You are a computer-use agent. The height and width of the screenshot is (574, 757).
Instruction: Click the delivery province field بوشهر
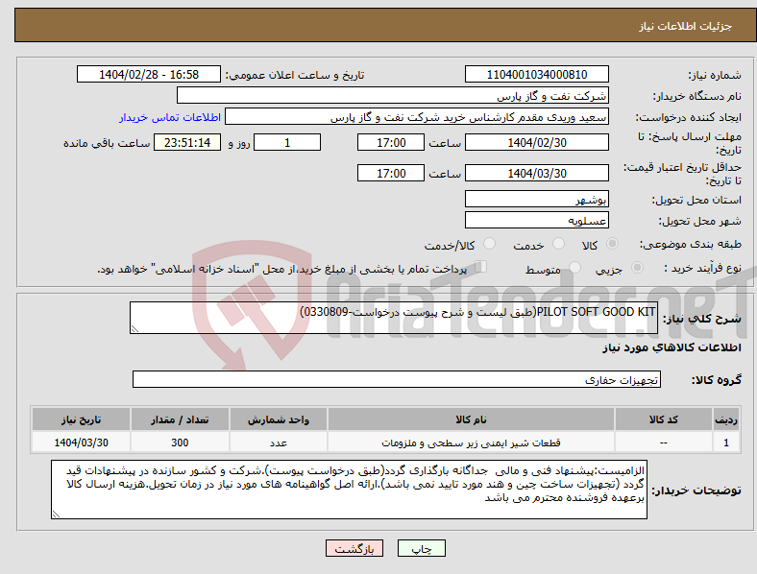pyautogui.click(x=537, y=200)
